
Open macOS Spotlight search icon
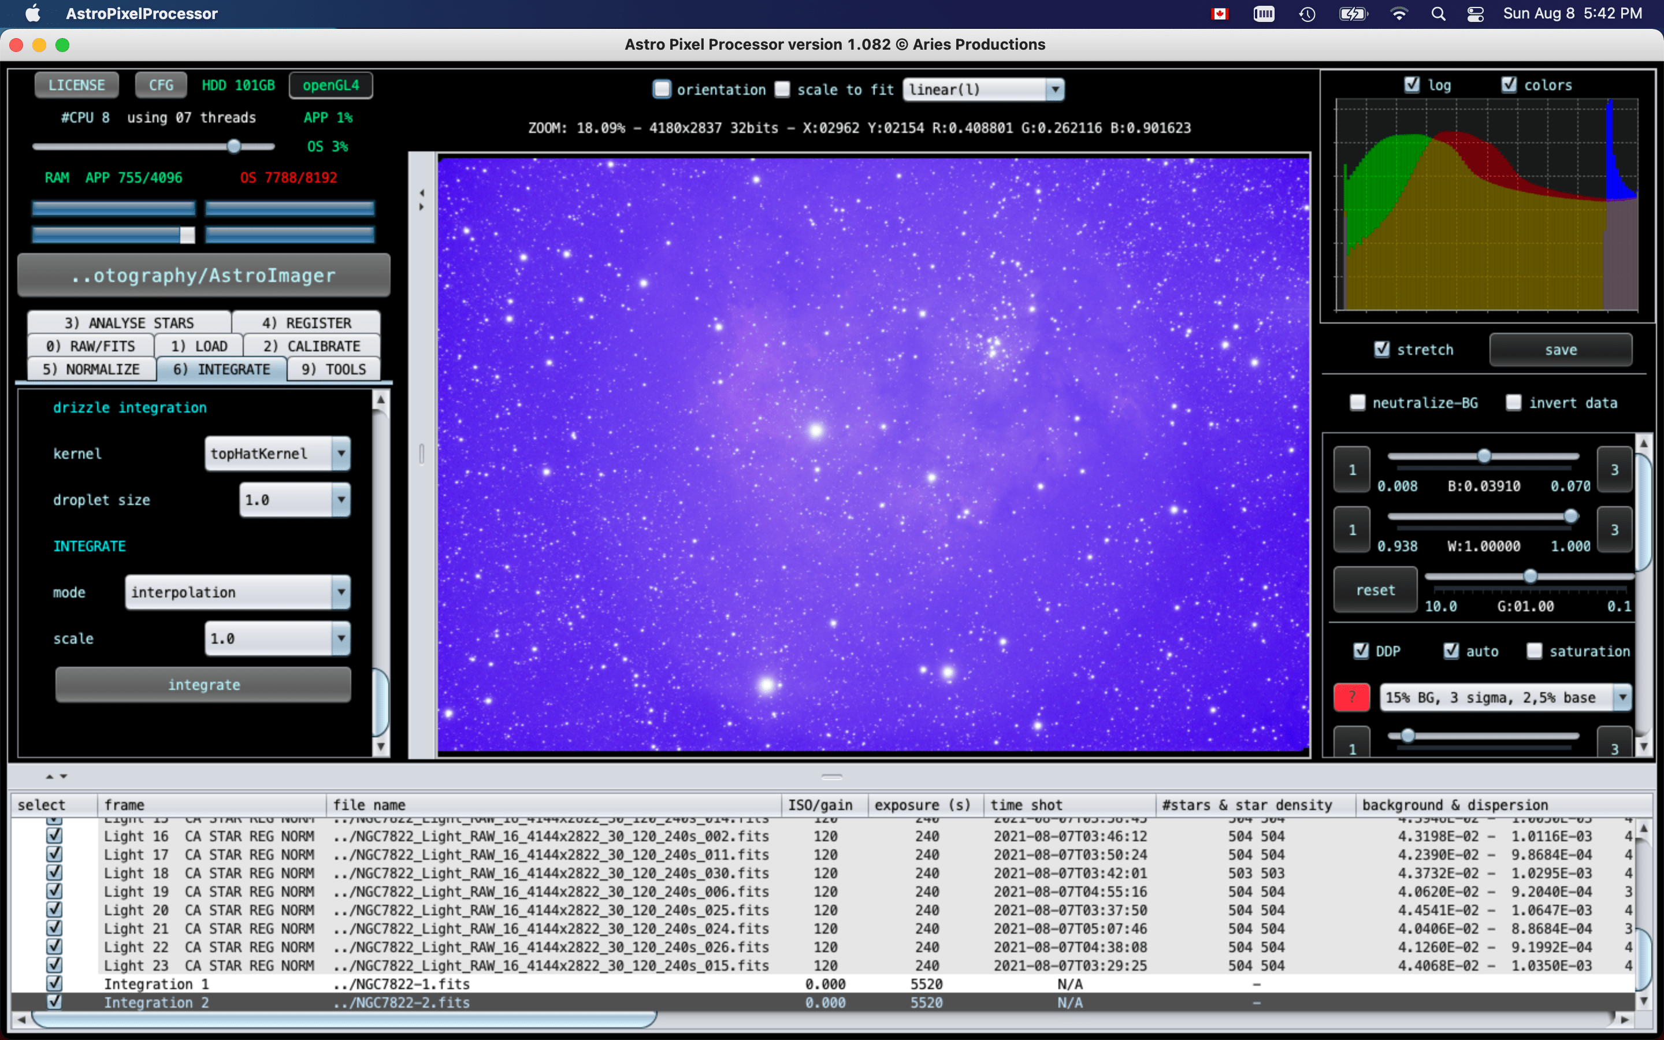point(1438,14)
